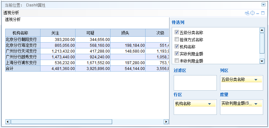Select the 广州分行越秀支行 row label

pos(23,57)
